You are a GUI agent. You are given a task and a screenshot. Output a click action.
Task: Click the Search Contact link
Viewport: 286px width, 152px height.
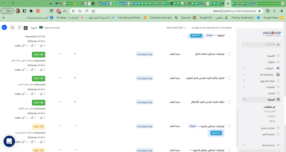[52, 28]
